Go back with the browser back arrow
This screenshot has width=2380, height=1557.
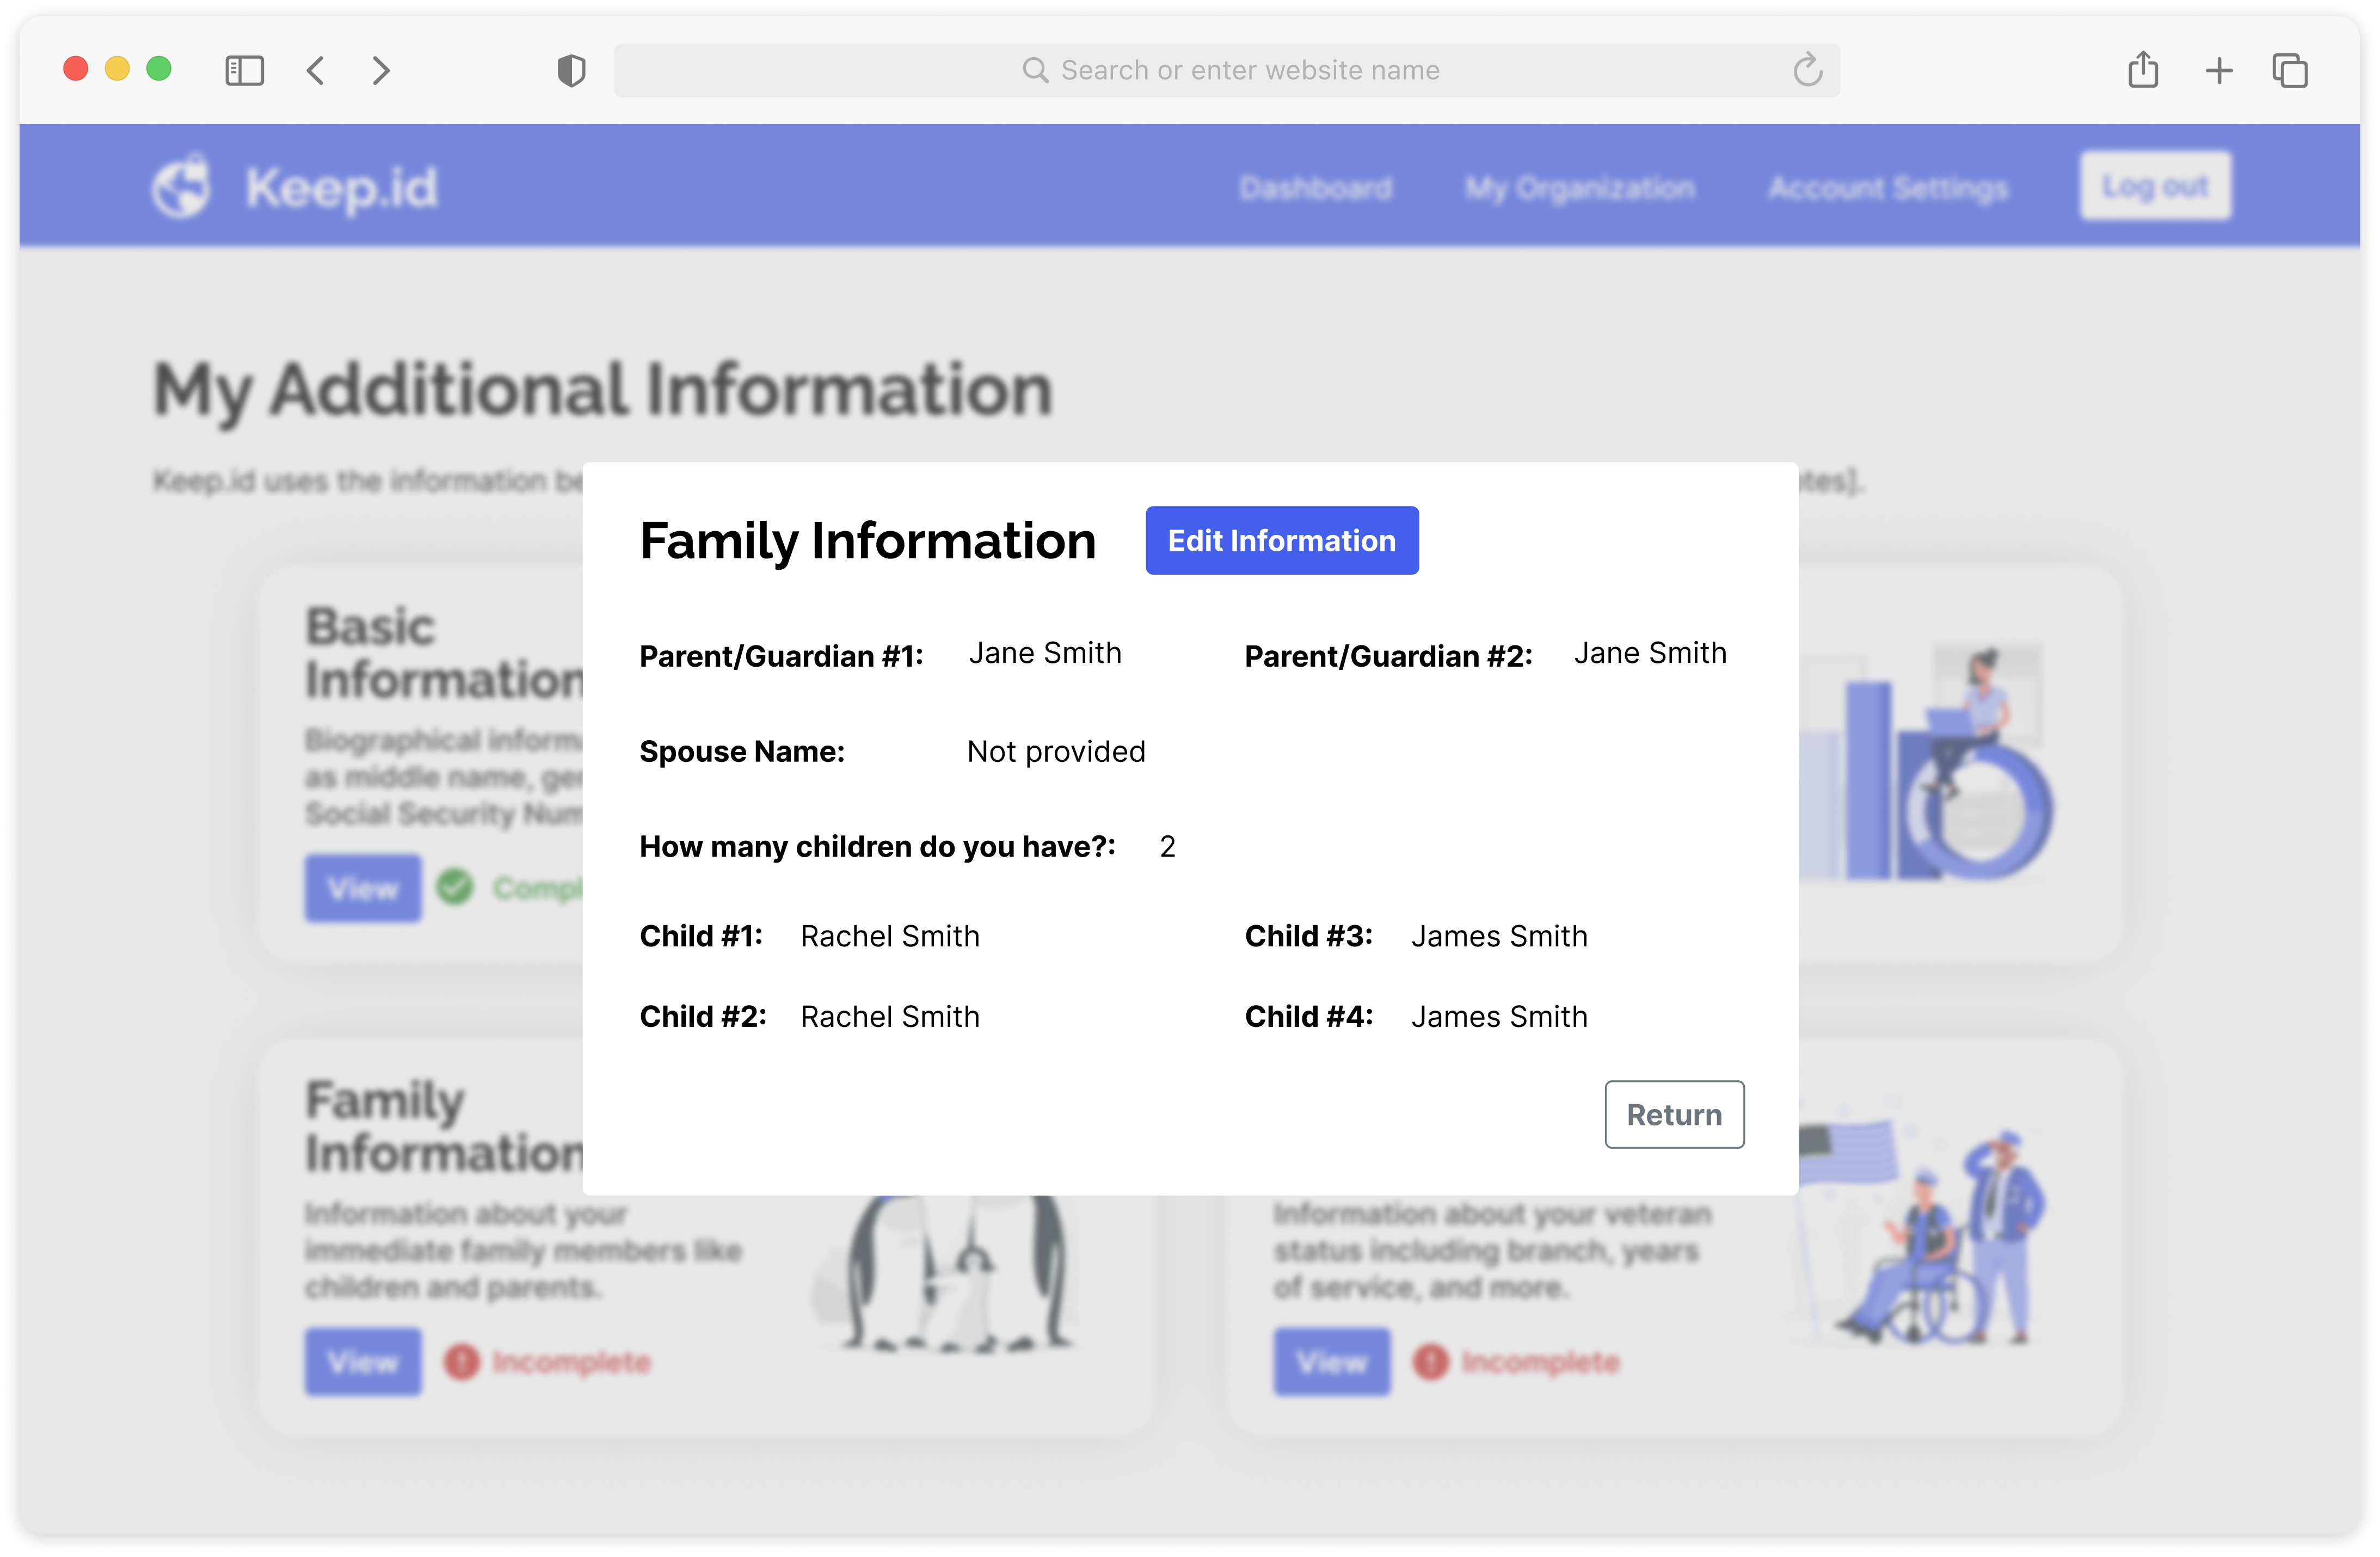click(x=316, y=70)
